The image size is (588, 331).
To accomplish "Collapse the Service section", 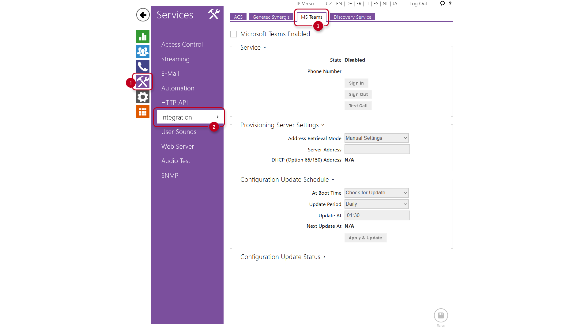I will 253,48.
